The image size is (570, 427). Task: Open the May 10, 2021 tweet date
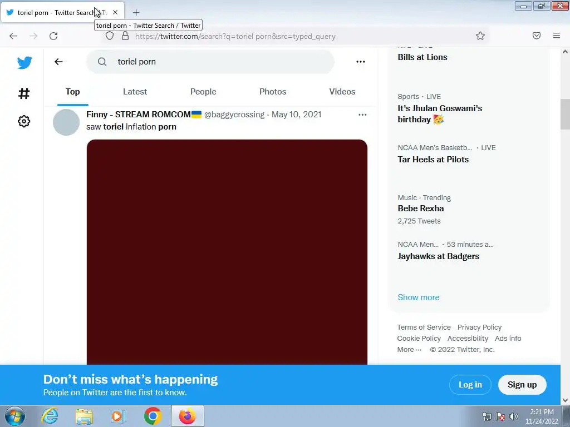coord(297,115)
